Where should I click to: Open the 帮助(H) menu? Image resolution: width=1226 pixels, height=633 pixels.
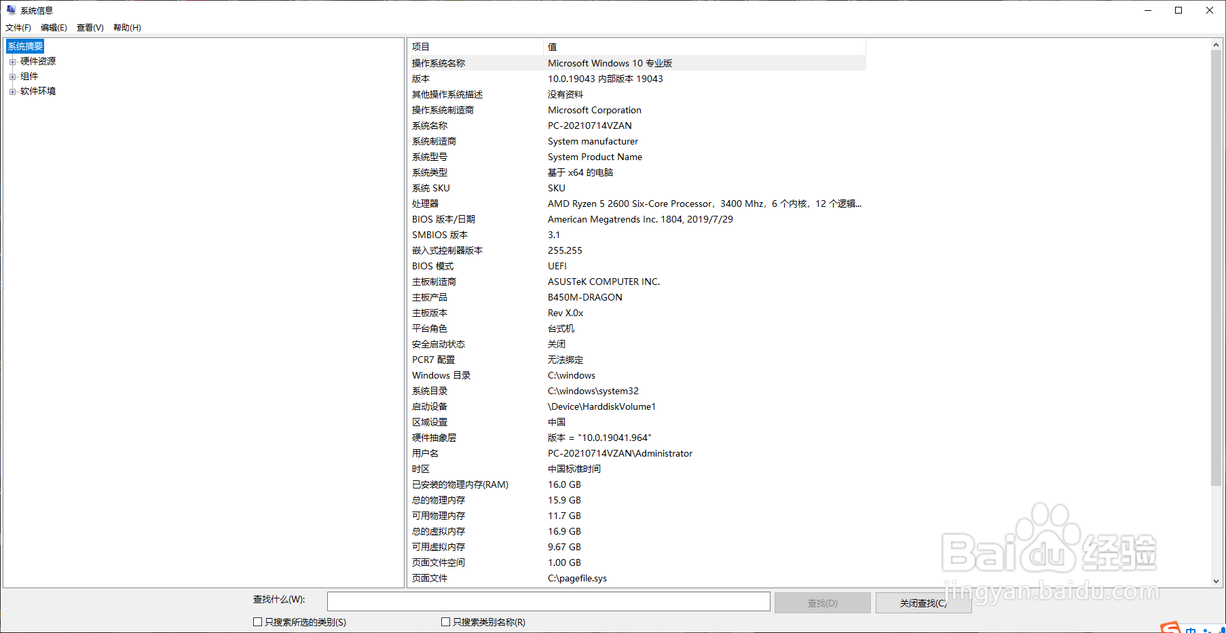pyautogui.click(x=127, y=28)
